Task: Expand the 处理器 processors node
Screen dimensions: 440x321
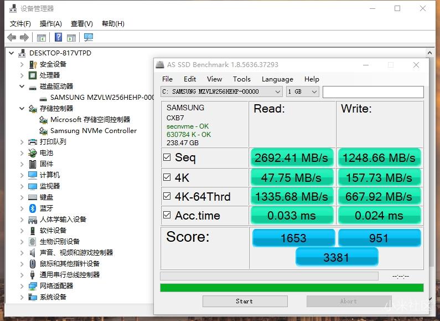Action: coord(22,75)
